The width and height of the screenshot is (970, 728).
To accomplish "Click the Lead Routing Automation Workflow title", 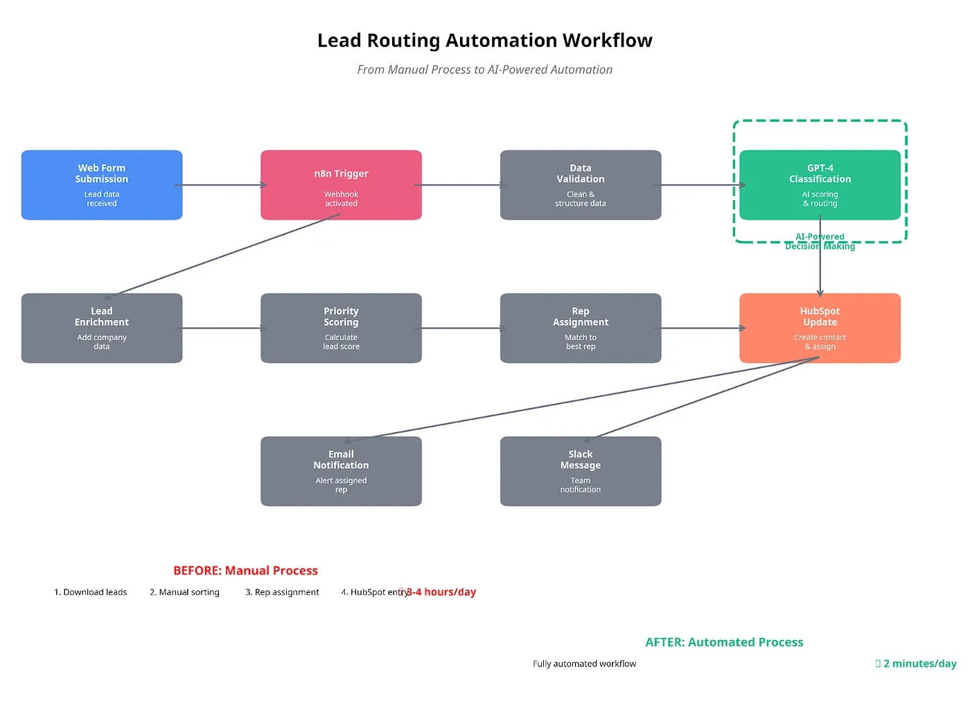I will click(x=484, y=41).
